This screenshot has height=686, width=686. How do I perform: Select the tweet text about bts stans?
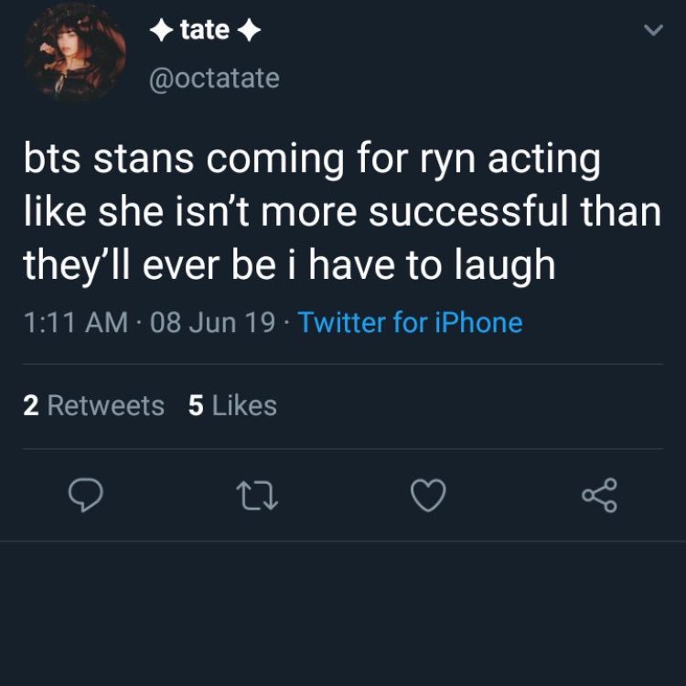point(342,212)
